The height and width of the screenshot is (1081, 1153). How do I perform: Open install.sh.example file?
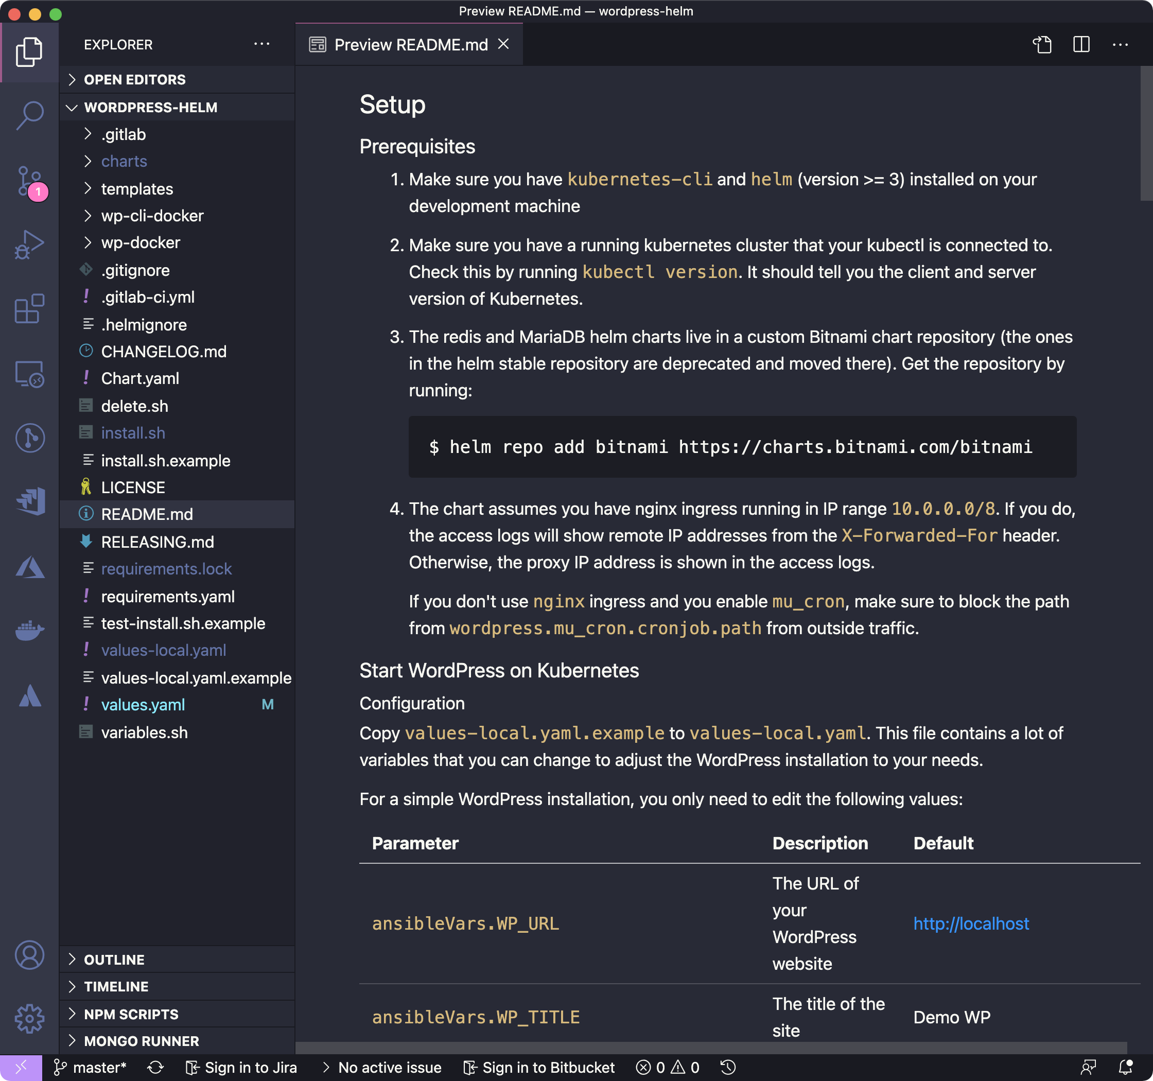178,461
